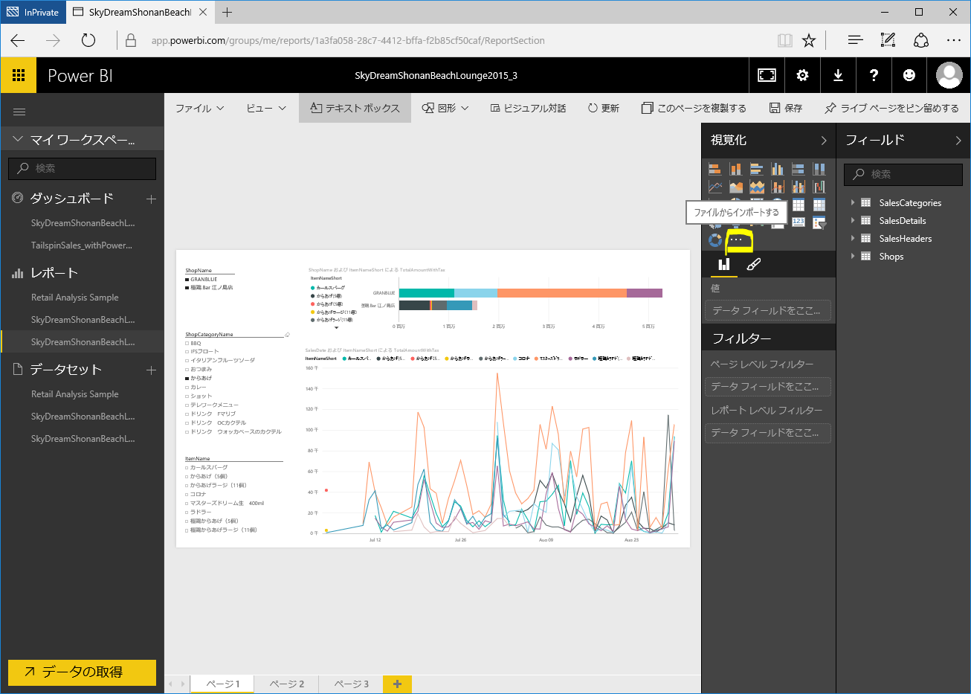The height and width of the screenshot is (694, 971).
Task: Click このページを複製する button
Action: click(x=694, y=108)
